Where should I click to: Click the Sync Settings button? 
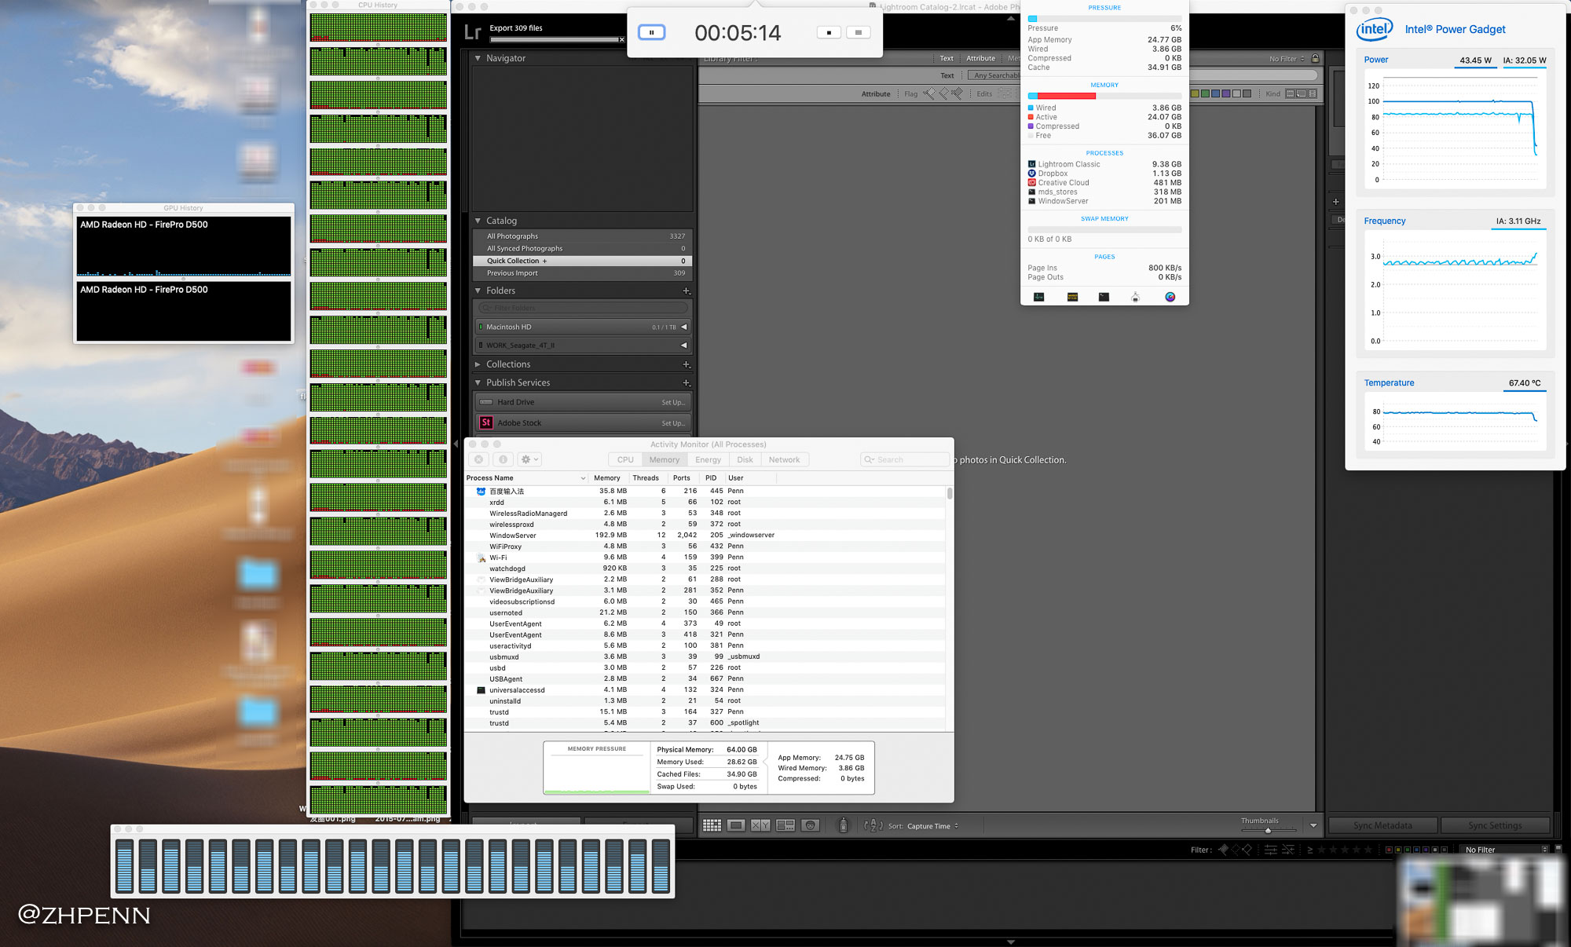(1495, 825)
